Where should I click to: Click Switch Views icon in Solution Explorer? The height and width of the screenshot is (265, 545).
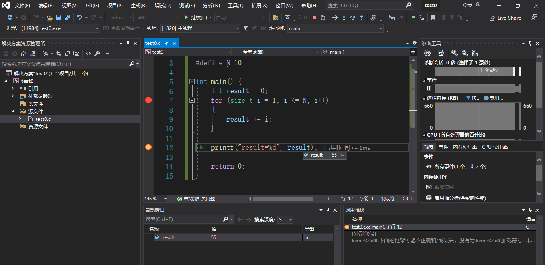pyautogui.click(x=33, y=54)
